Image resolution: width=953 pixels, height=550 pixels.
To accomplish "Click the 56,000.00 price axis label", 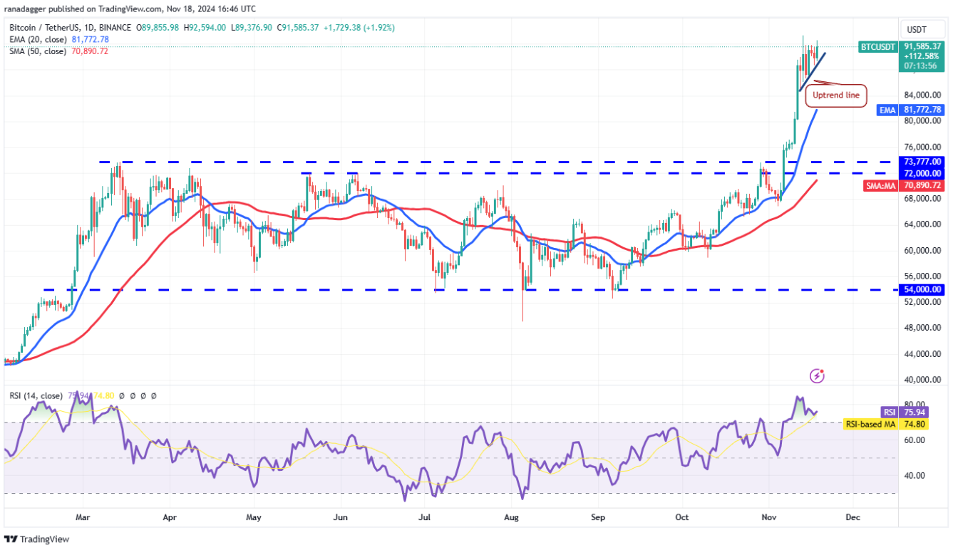I will (x=922, y=276).
